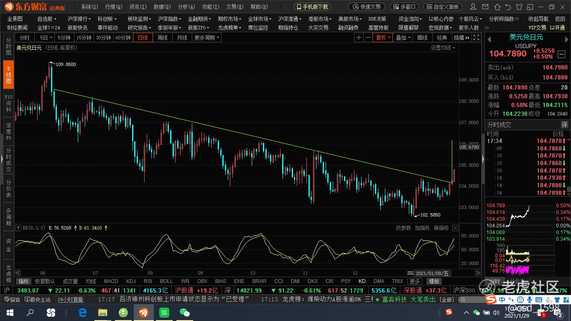The width and height of the screenshot is (571, 321).
Task: Open 自定义面板 custom panel
Action: click(444, 7)
